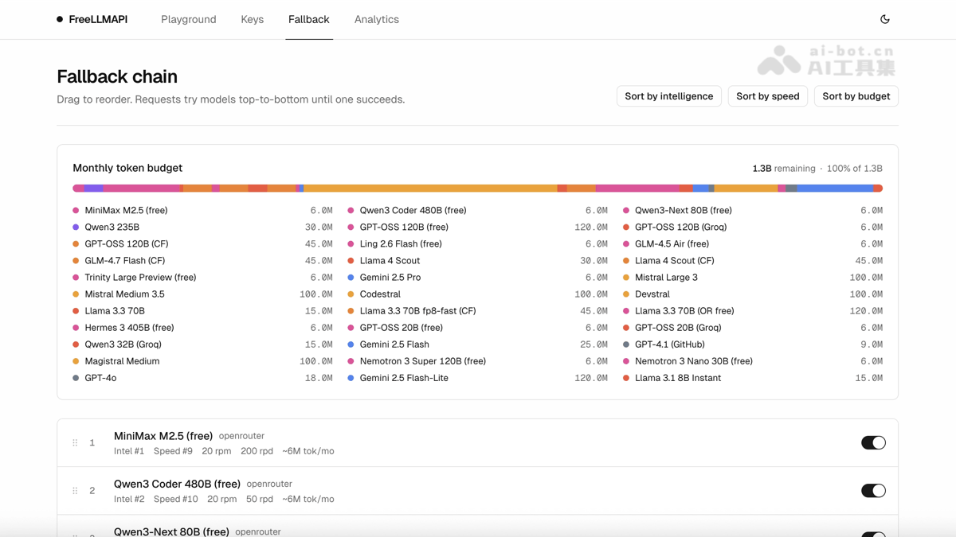
Task: Click the openrouter label on MiniMax row
Action: pos(241,436)
